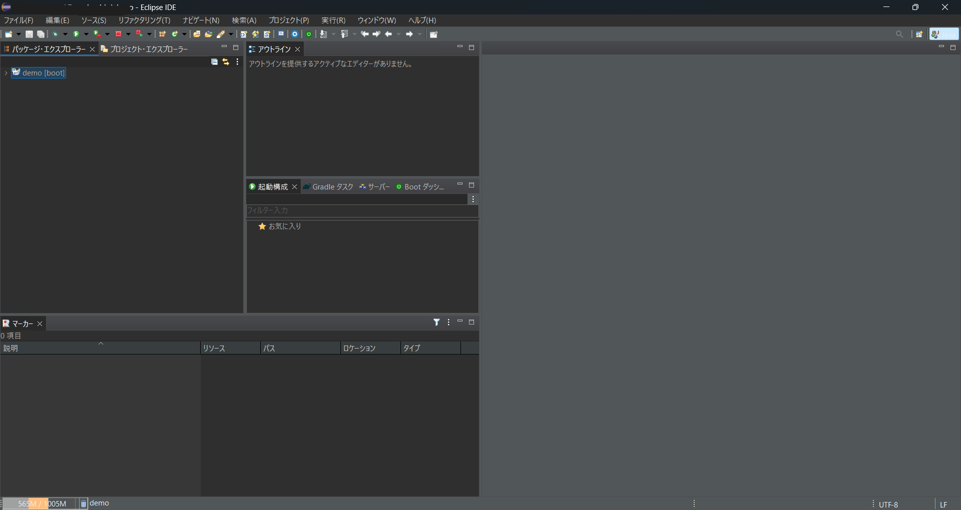Toggle Link with Editor in Package Explorer
The width and height of the screenshot is (961, 510).
pyautogui.click(x=226, y=62)
